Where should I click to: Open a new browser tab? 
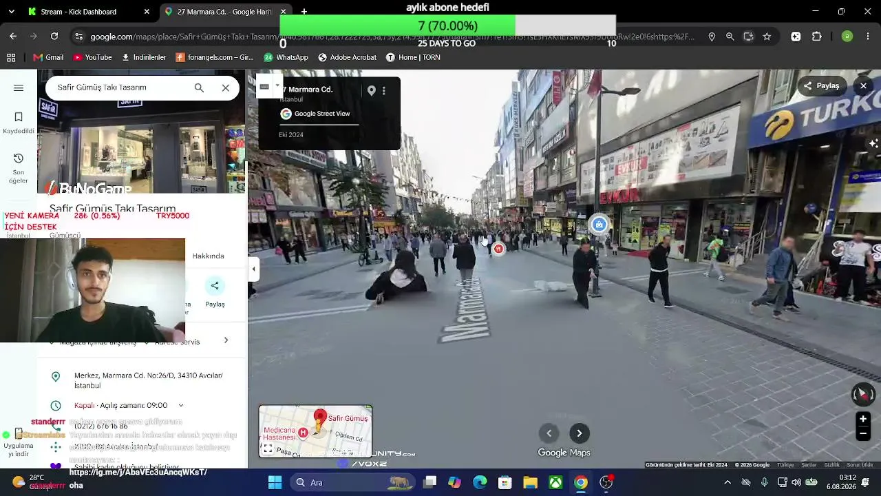click(304, 12)
